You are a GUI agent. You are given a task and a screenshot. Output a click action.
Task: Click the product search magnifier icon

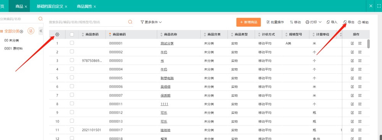(x=130, y=22)
